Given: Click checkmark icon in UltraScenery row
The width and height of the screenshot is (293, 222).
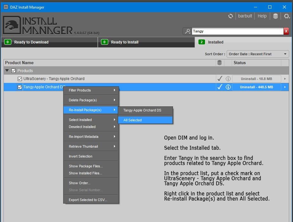Looking at the screenshot, I should coord(220,78).
